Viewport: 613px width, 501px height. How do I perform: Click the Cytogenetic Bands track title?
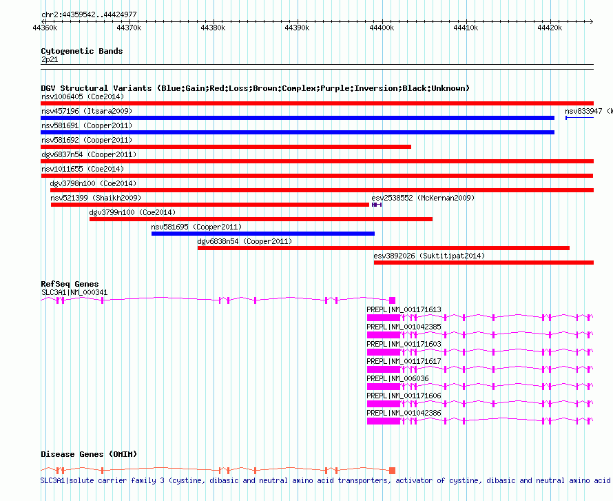point(82,51)
